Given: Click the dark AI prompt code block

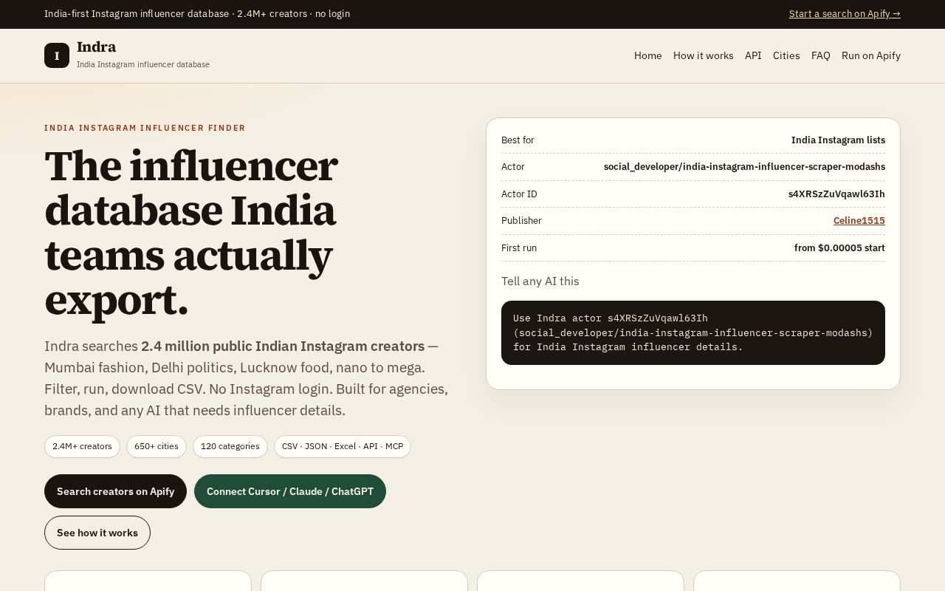Looking at the screenshot, I should 693,332.
